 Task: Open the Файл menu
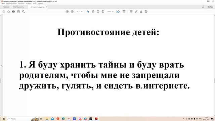3,4
